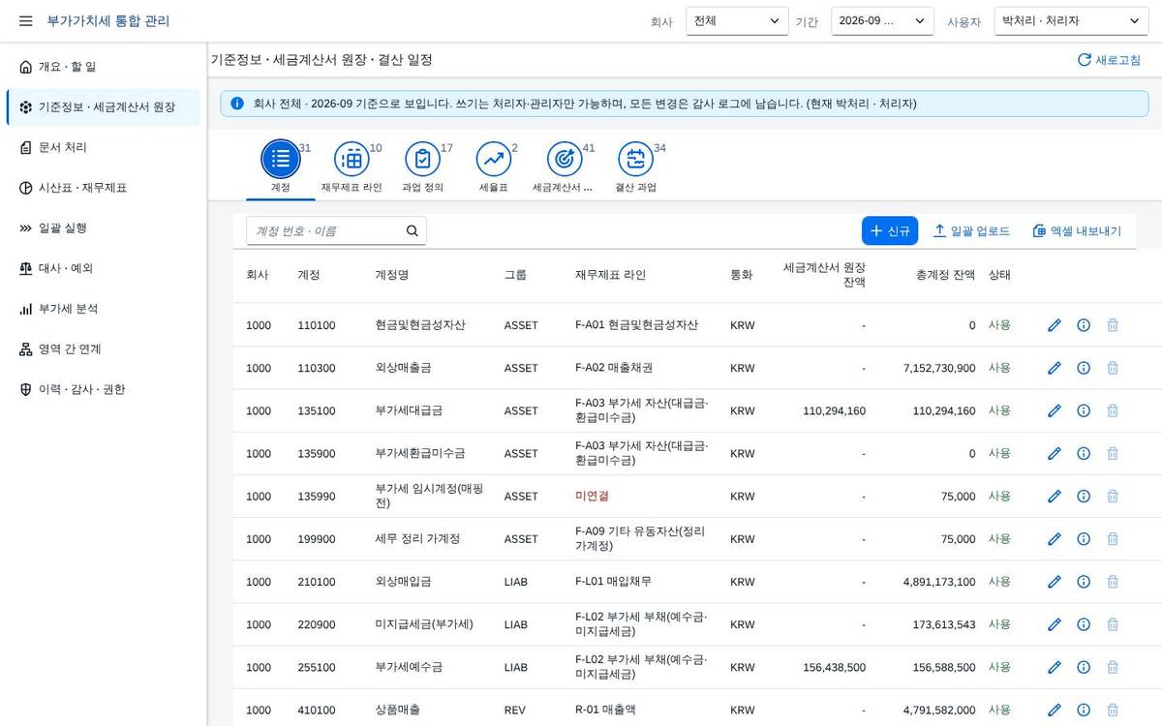Open the hamburger navigation menu
Viewport: 1162px width, 726px height.
pyautogui.click(x=25, y=20)
